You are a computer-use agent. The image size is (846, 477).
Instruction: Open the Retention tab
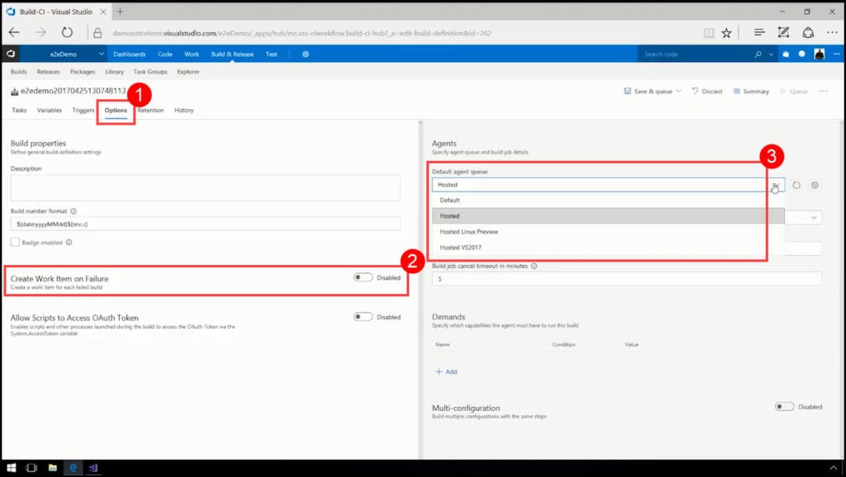[x=150, y=110]
